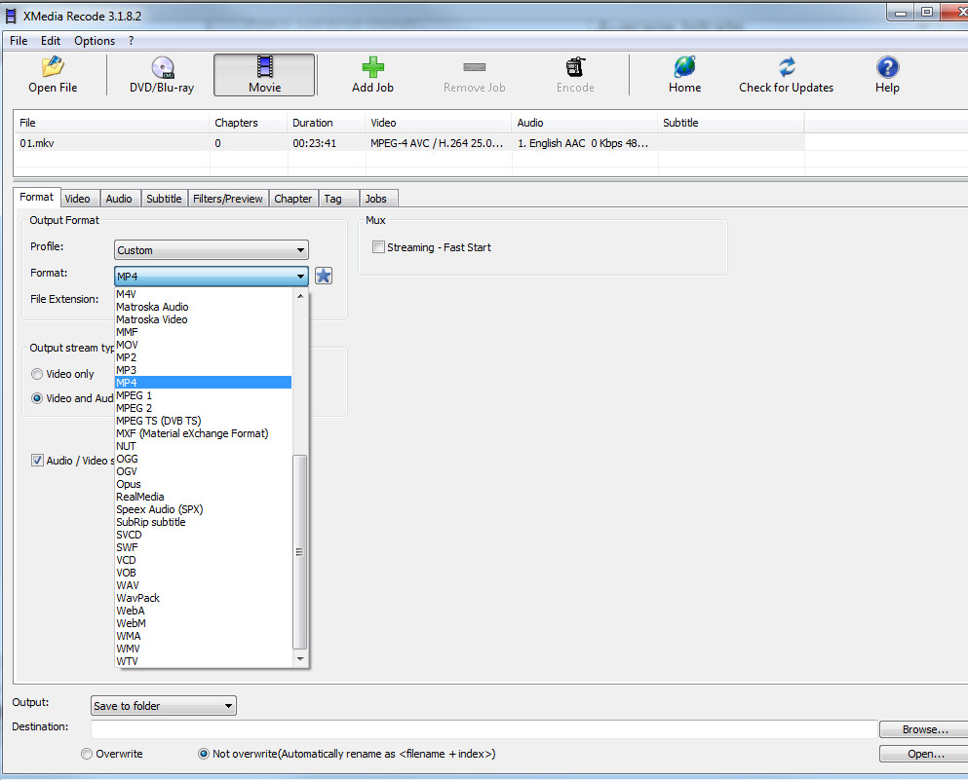Choose Opus in the format list

[203, 484]
